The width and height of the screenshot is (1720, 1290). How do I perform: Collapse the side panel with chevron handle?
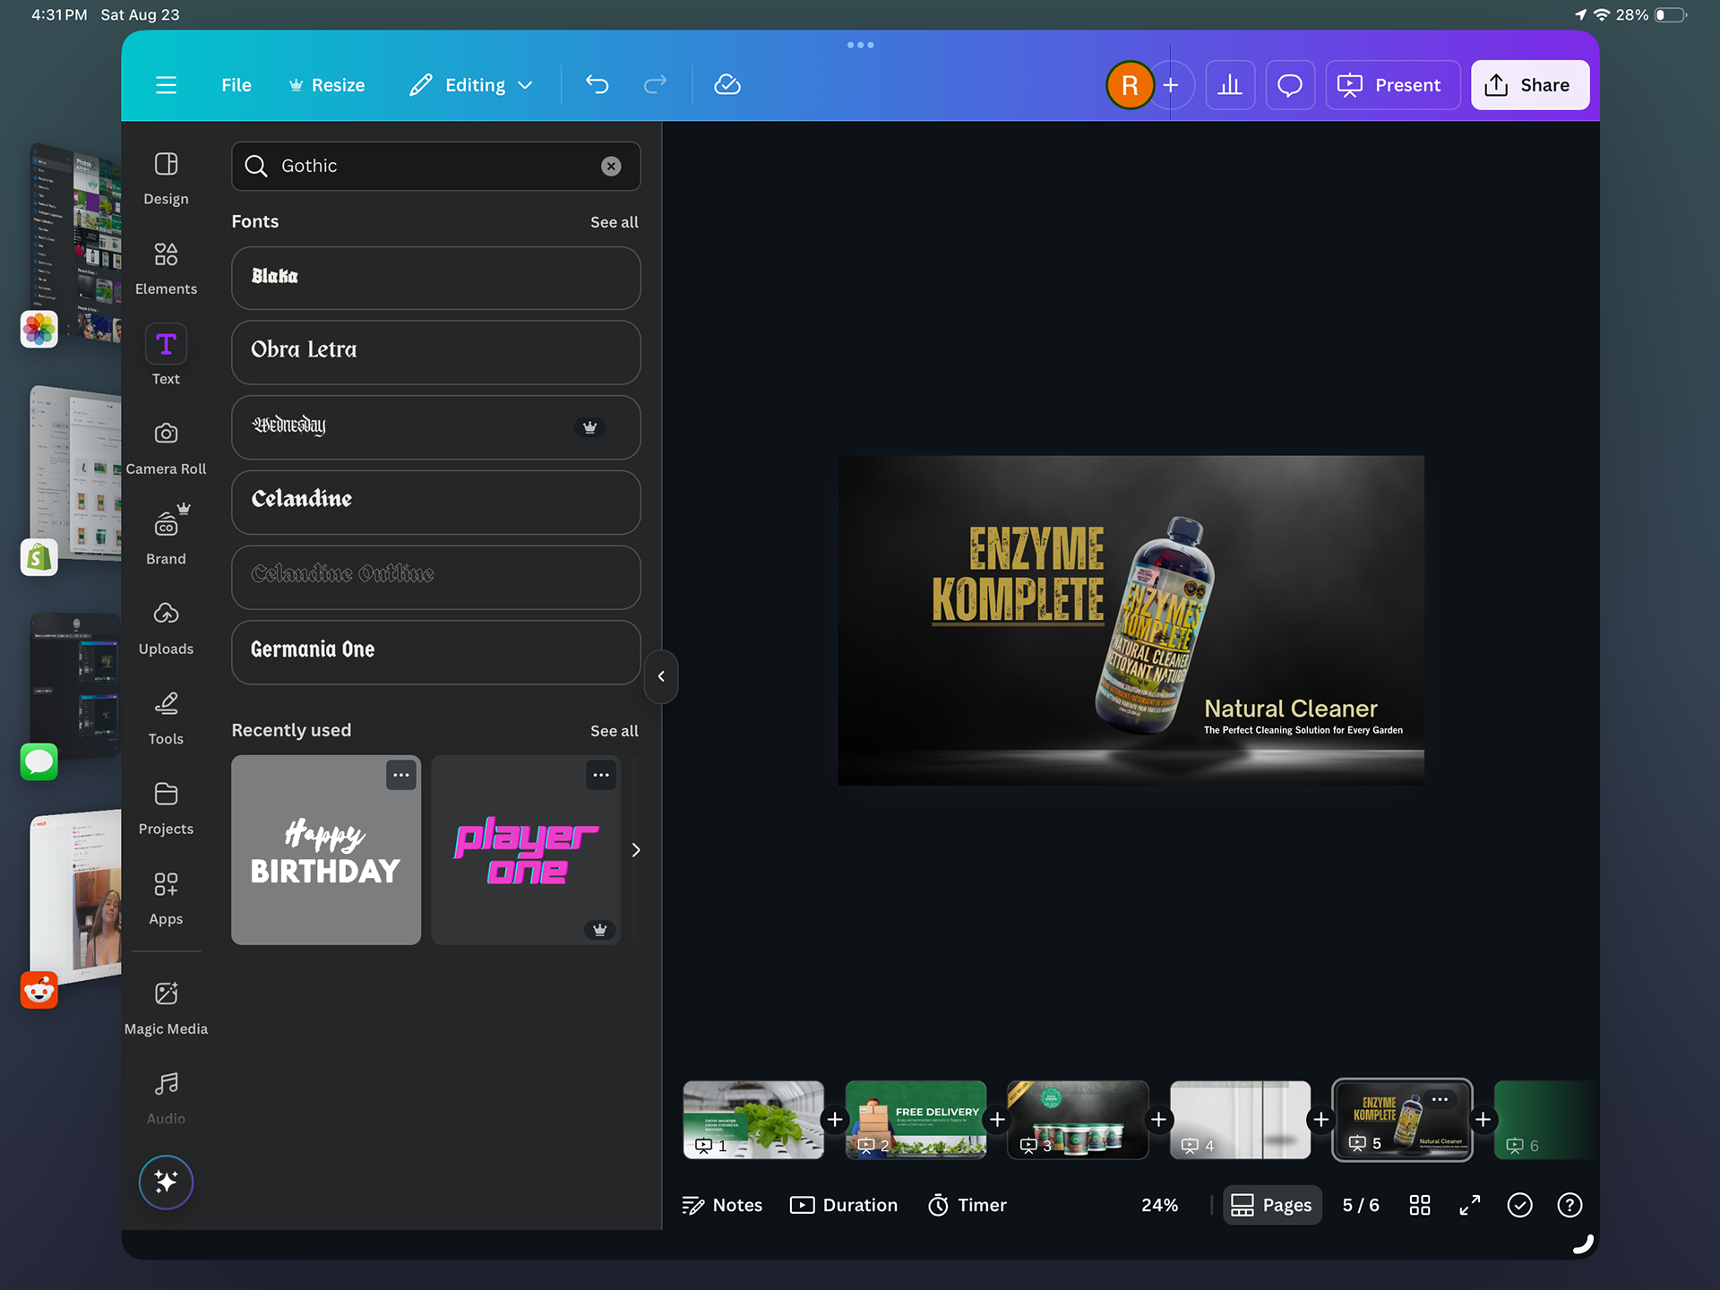coord(661,676)
